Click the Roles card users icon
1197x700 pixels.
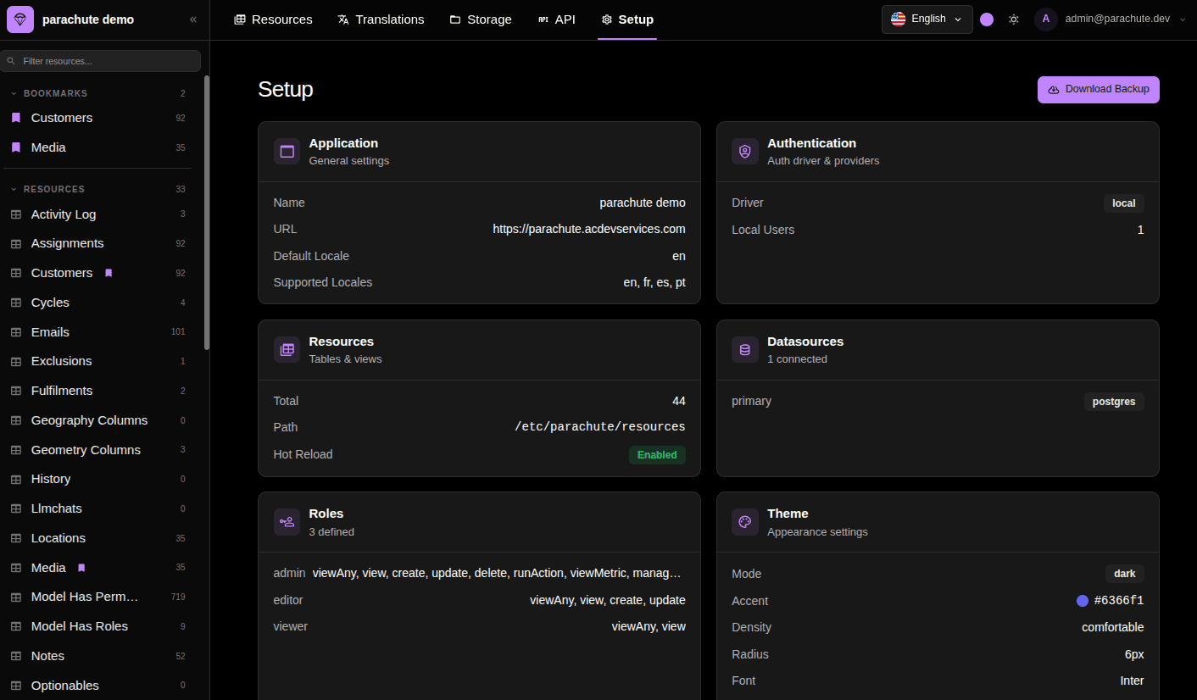click(287, 522)
